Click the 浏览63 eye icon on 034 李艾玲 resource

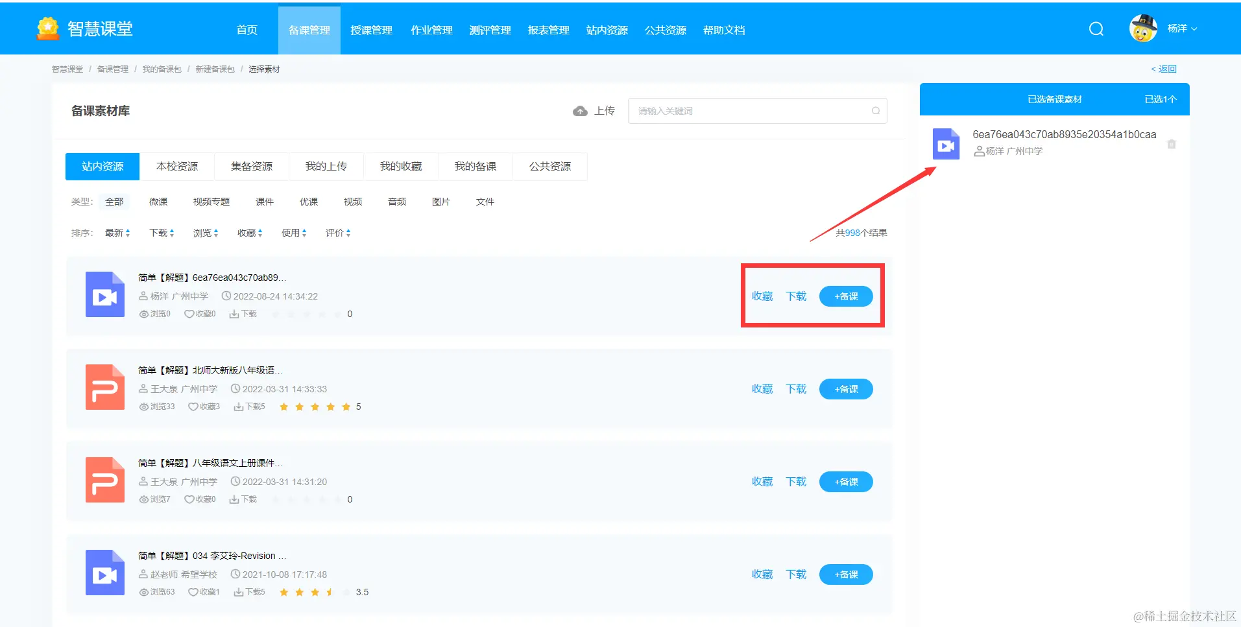point(144,591)
